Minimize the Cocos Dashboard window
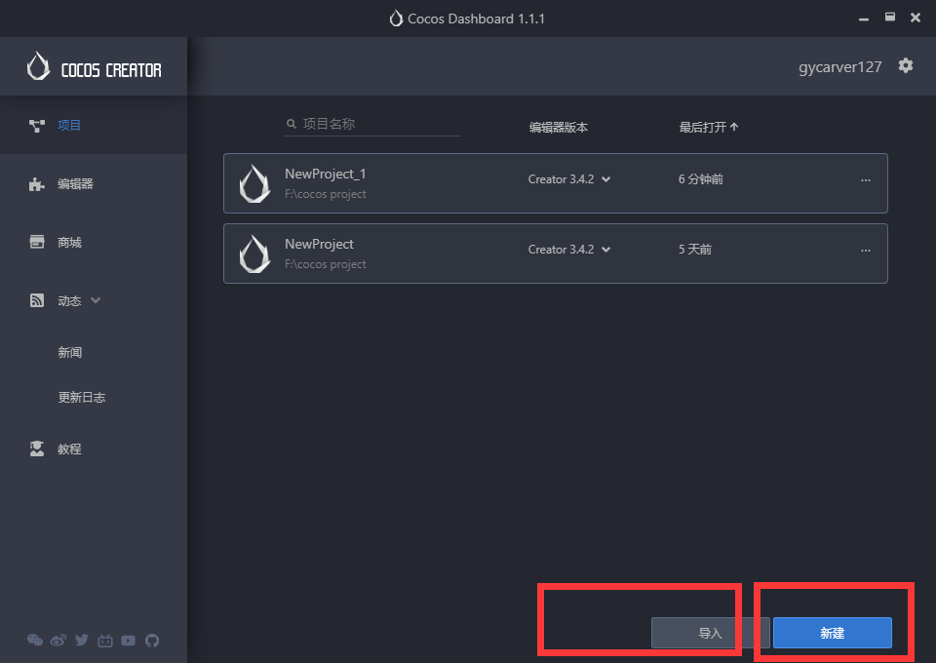Image resolution: width=936 pixels, height=663 pixels. 863,19
